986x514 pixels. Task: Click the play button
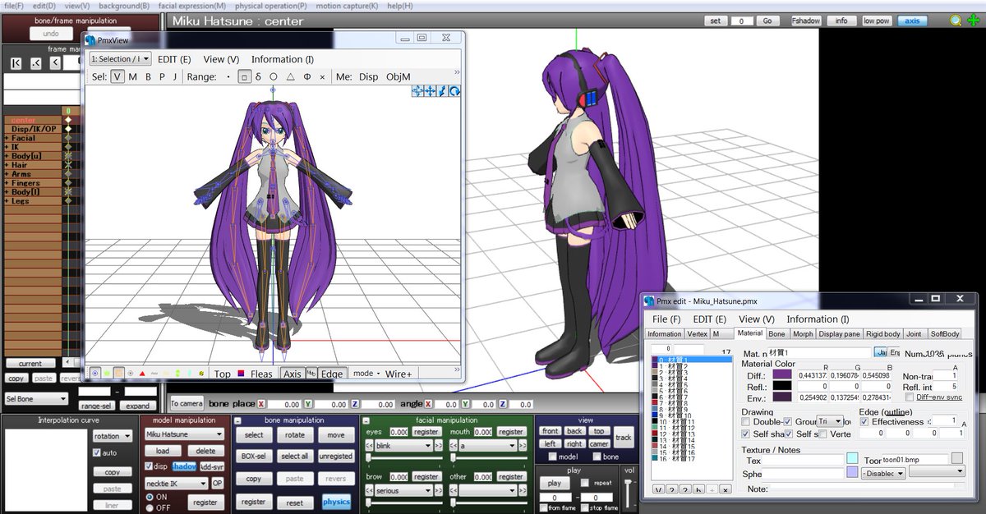(x=554, y=483)
